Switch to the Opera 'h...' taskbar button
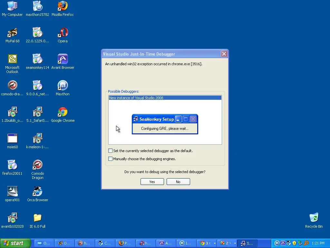 145,243
